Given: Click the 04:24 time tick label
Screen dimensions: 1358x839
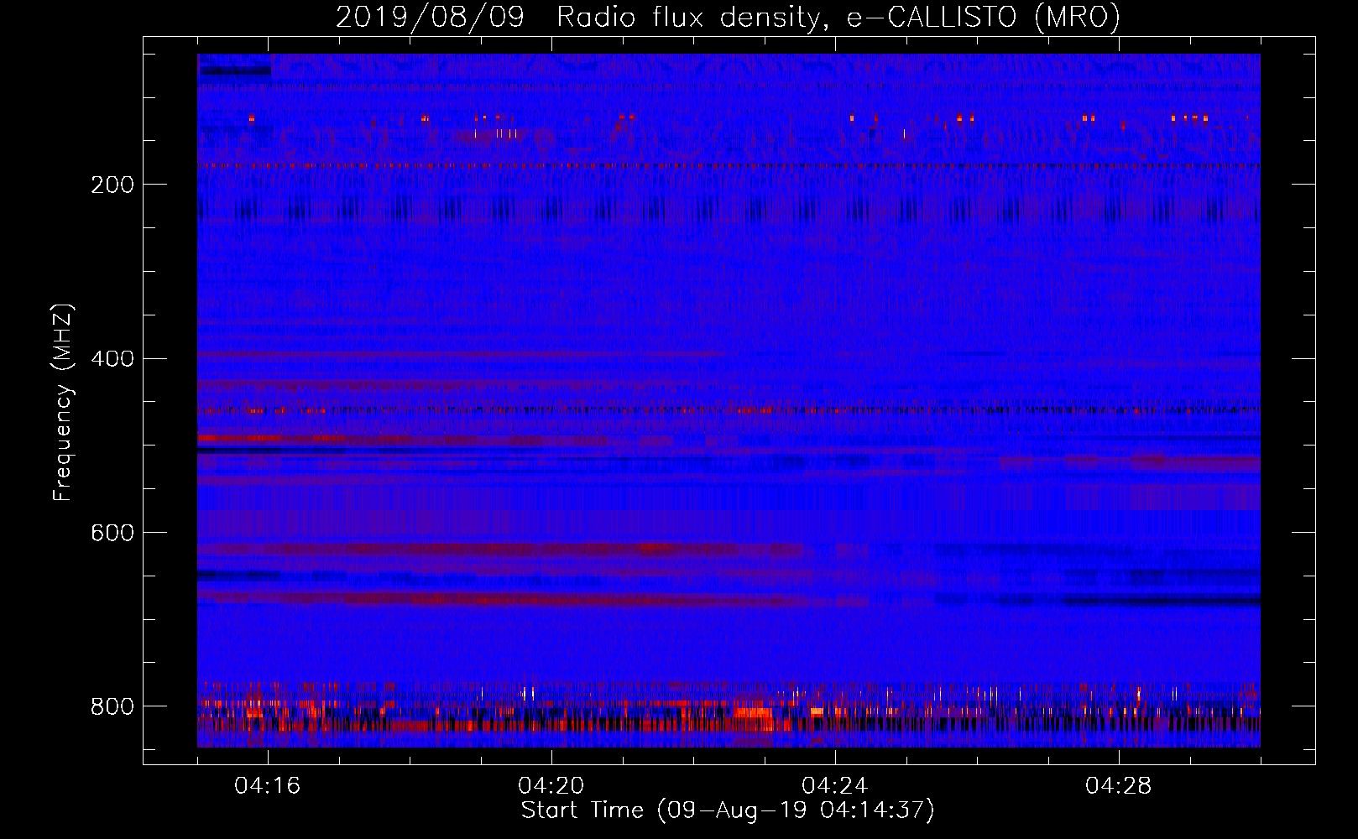Looking at the screenshot, I should [835, 786].
